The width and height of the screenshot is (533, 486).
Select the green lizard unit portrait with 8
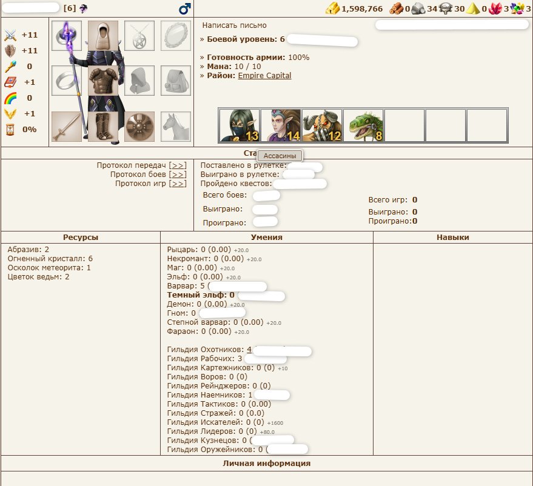pos(363,125)
